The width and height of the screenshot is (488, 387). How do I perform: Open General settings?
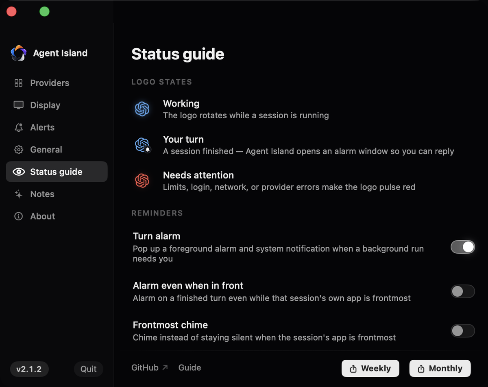click(57, 150)
